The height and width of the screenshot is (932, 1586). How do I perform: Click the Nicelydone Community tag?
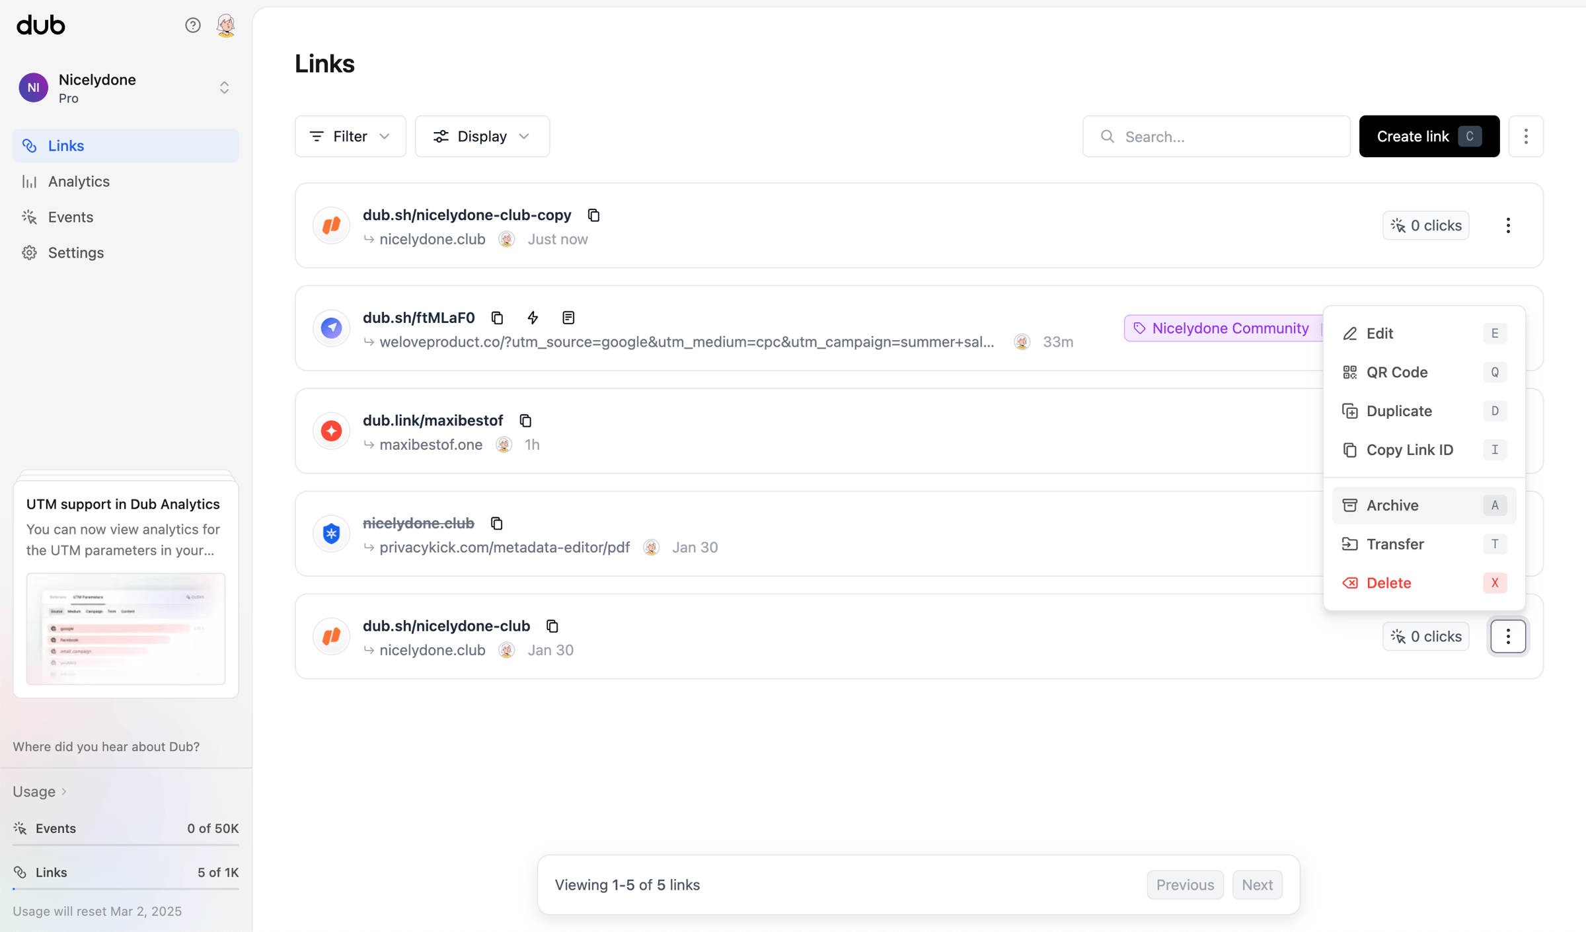[x=1223, y=328]
